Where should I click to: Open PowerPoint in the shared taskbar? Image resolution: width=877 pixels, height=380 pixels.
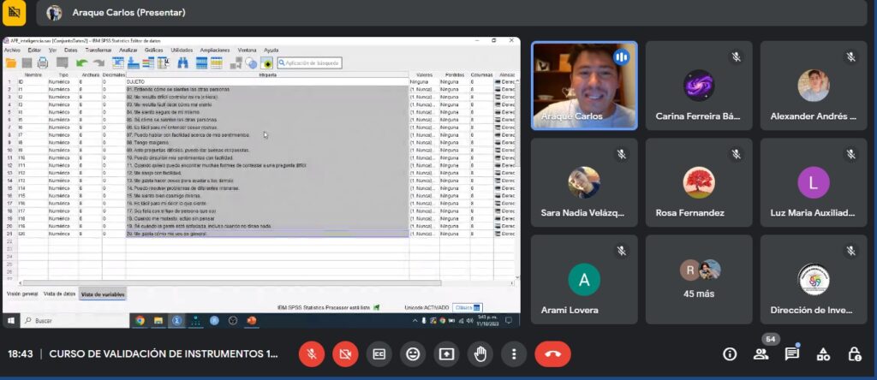coord(252,321)
